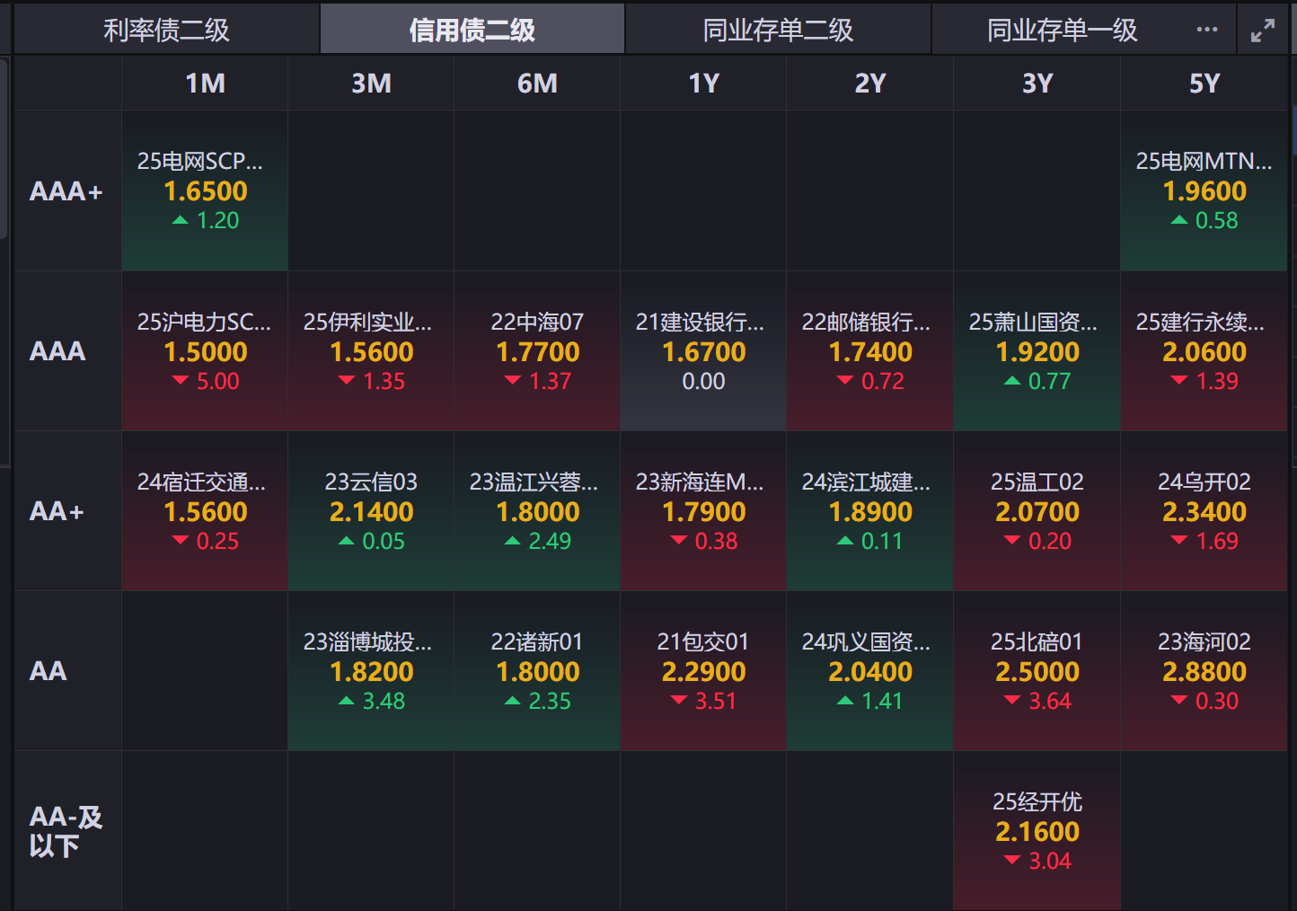This screenshot has height=911, width=1297.
Task: Switch to the 利率债二级 tab
Action: pos(166,30)
